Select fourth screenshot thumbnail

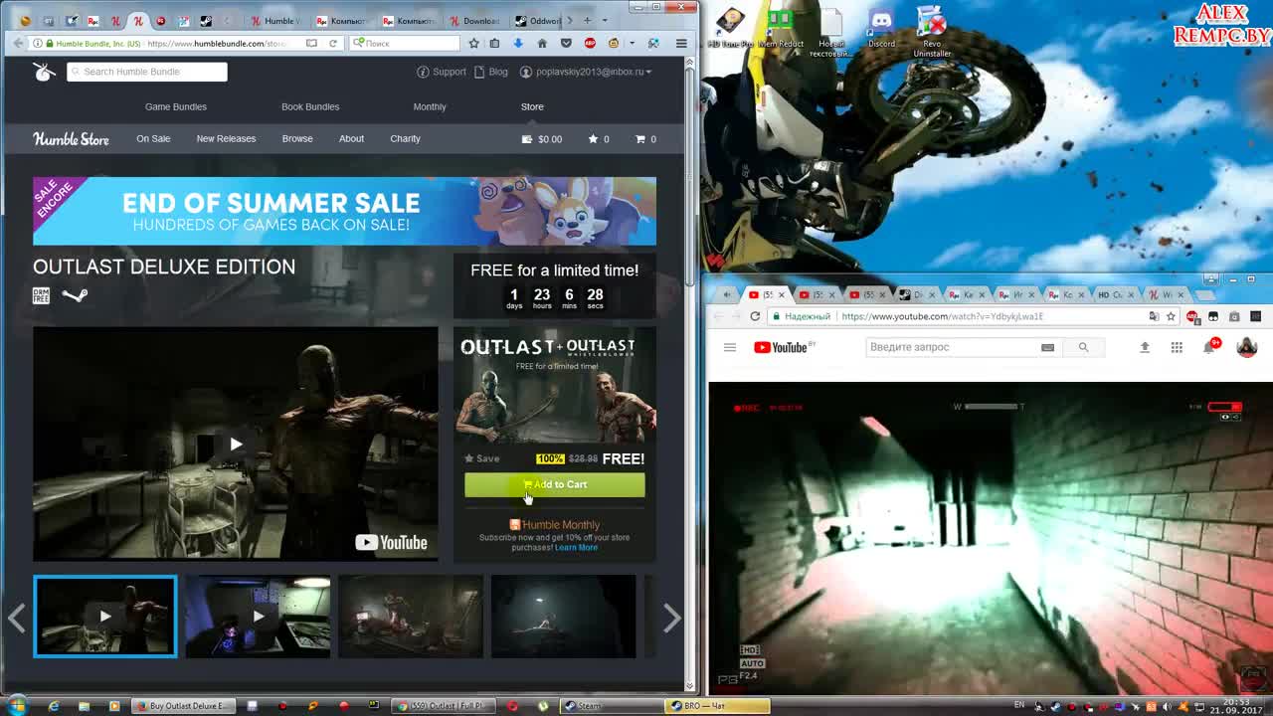pyautogui.click(x=563, y=617)
